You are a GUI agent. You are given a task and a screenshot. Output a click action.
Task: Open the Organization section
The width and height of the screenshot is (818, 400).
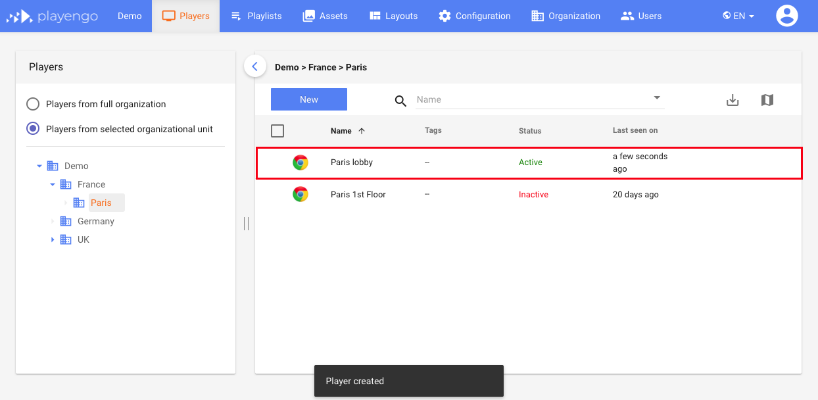tap(565, 16)
